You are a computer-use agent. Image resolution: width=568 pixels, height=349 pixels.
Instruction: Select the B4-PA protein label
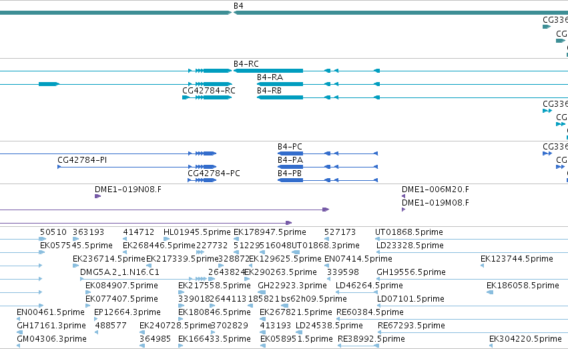point(290,160)
